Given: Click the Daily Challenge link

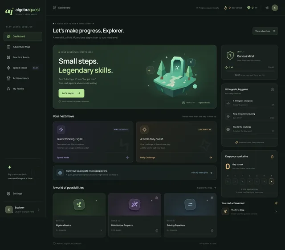Looking at the screenshot, I should pos(147,157).
